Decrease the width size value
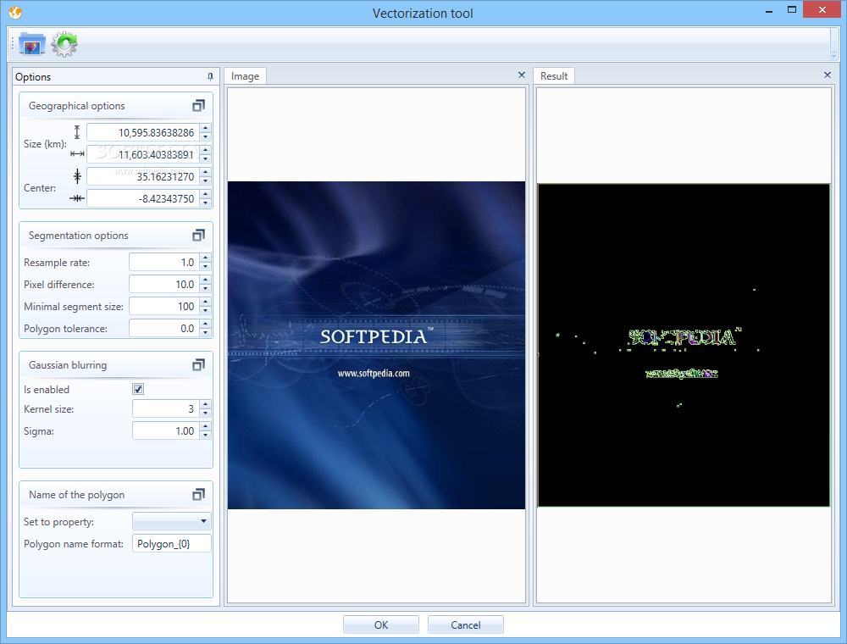847x644 pixels. coord(205,158)
